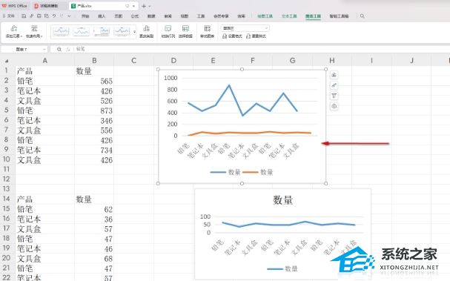Open the 智能工具箱 smart toolbox tab

[339, 16]
